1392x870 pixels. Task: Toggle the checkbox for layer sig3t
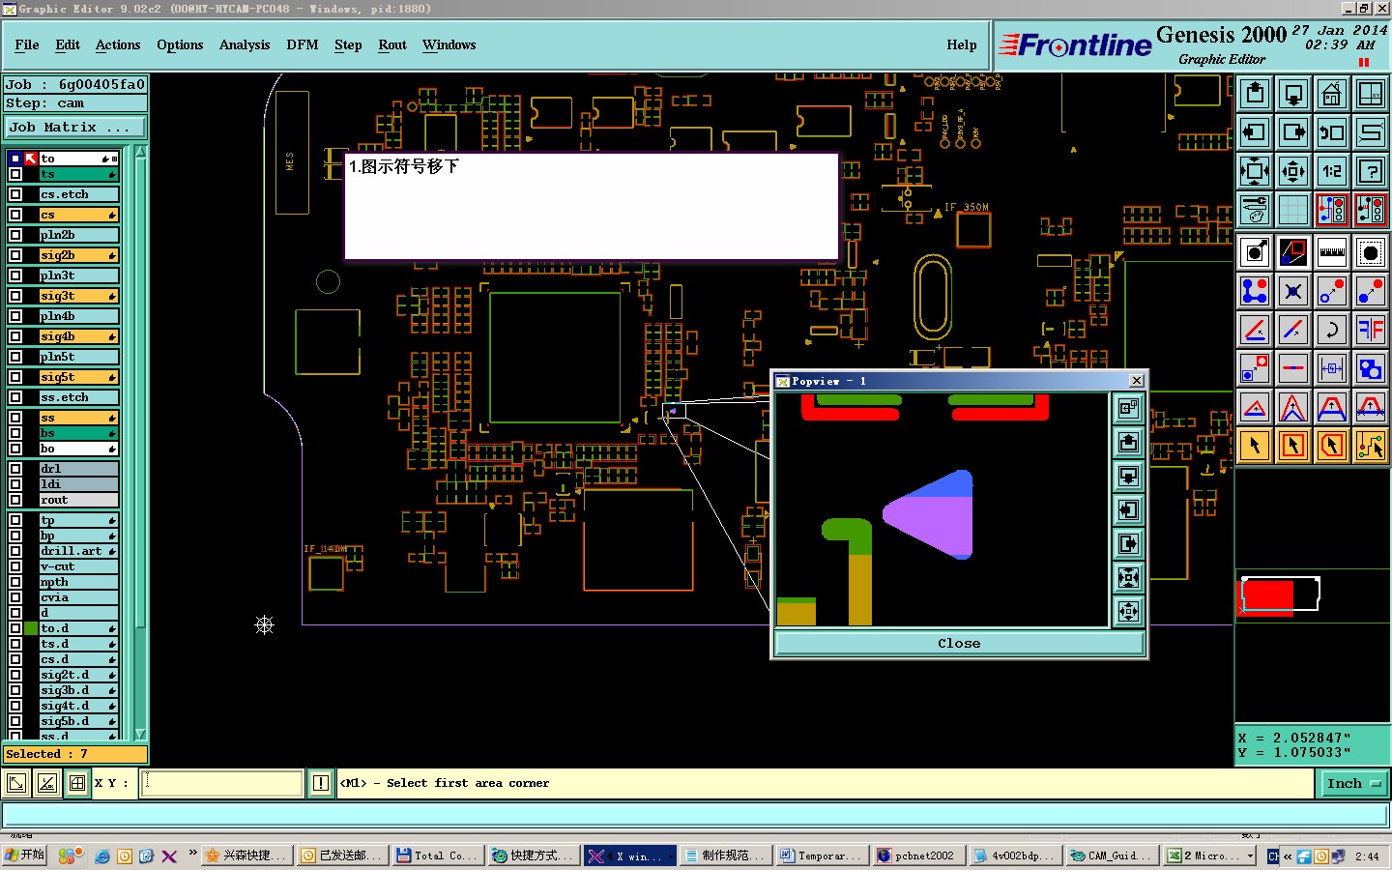pyautogui.click(x=15, y=296)
